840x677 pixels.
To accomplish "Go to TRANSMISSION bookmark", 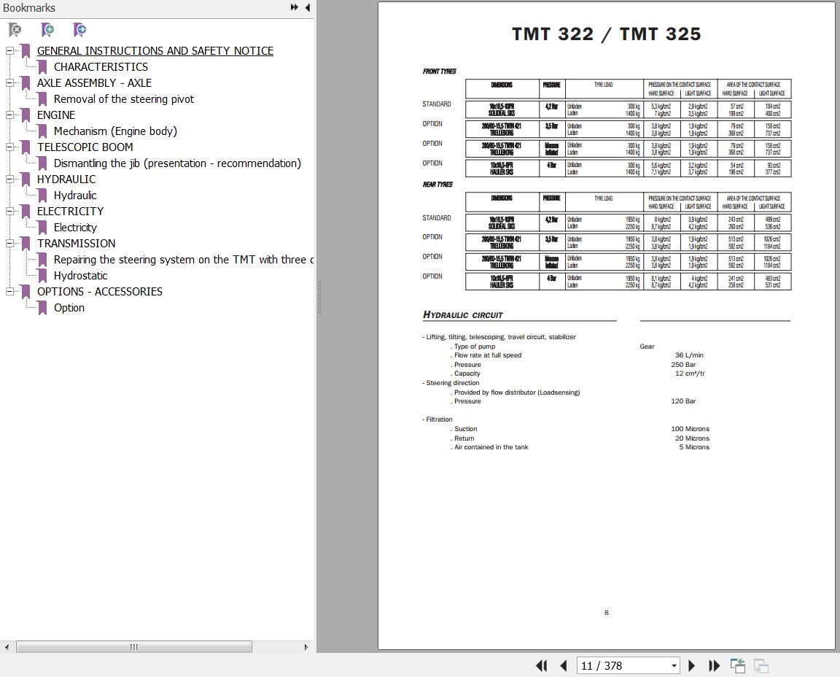I will tap(76, 244).
